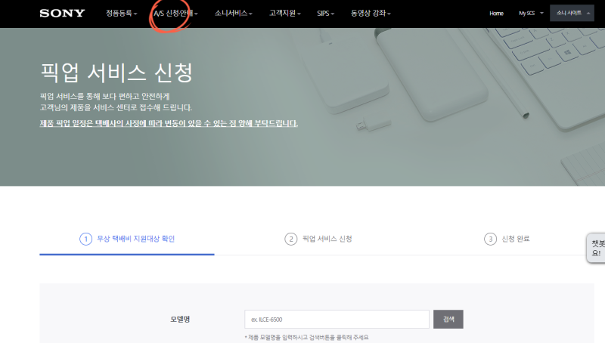
Task: Expand the 소니서비스 menu
Action: click(x=234, y=13)
